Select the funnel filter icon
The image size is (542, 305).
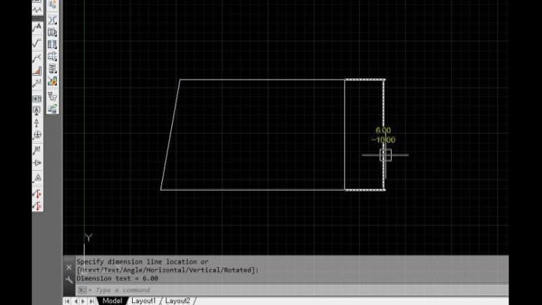53,96
